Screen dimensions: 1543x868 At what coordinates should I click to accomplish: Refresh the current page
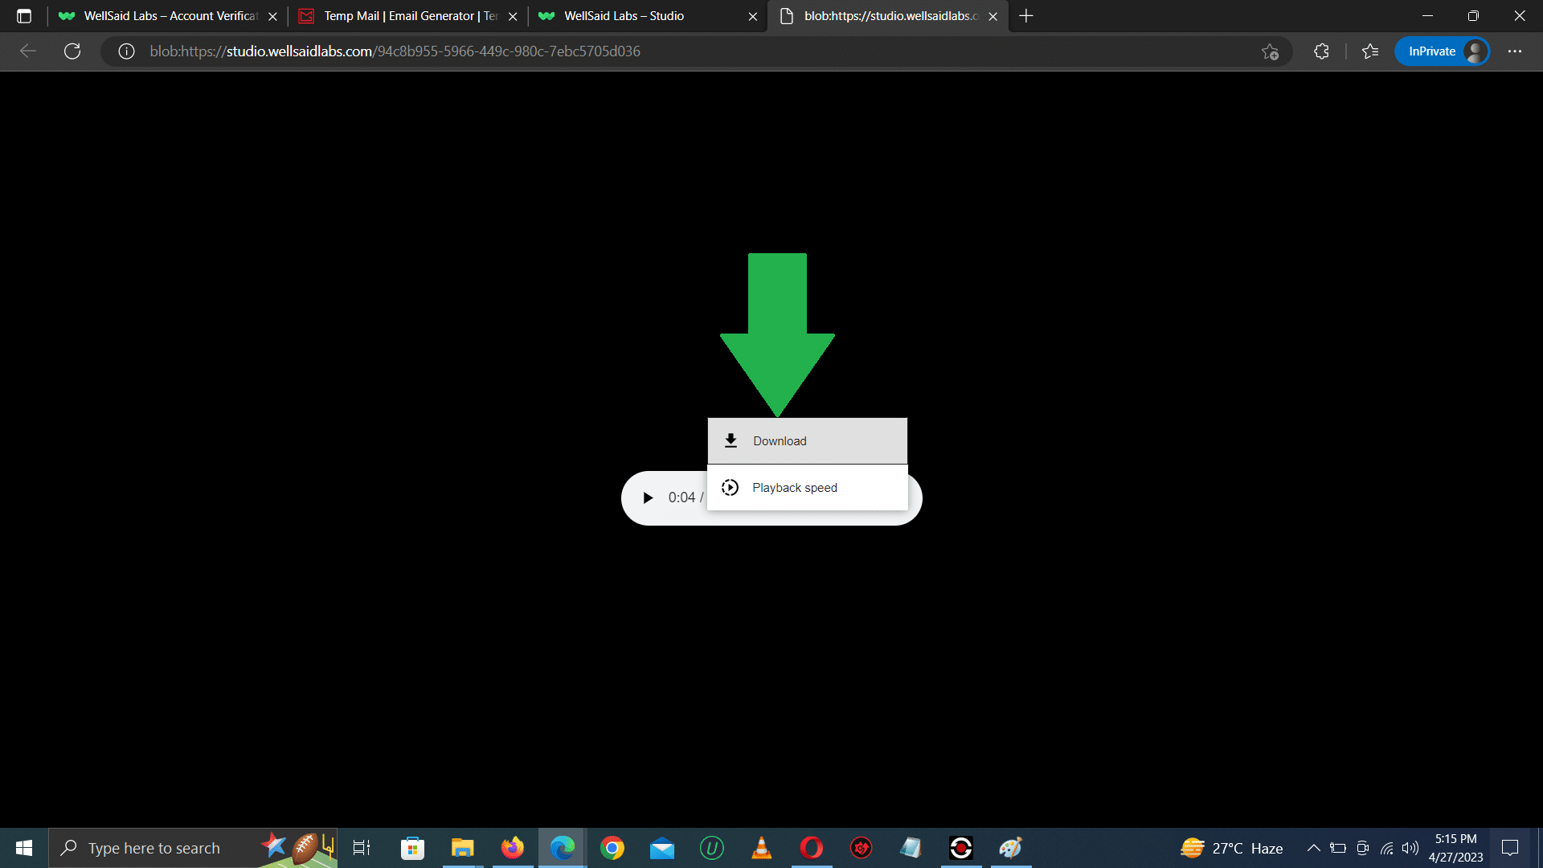tap(72, 51)
